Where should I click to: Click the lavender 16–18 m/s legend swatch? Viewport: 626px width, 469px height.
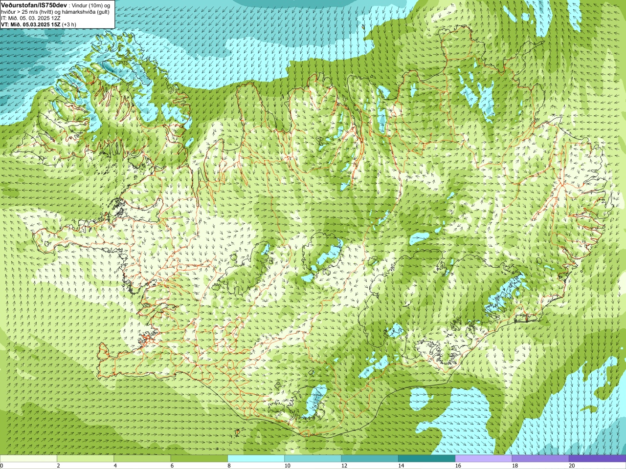tap(483, 459)
